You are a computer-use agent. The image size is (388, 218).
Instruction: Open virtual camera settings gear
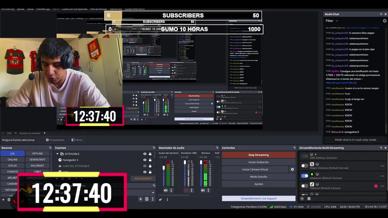click(292, 170)
